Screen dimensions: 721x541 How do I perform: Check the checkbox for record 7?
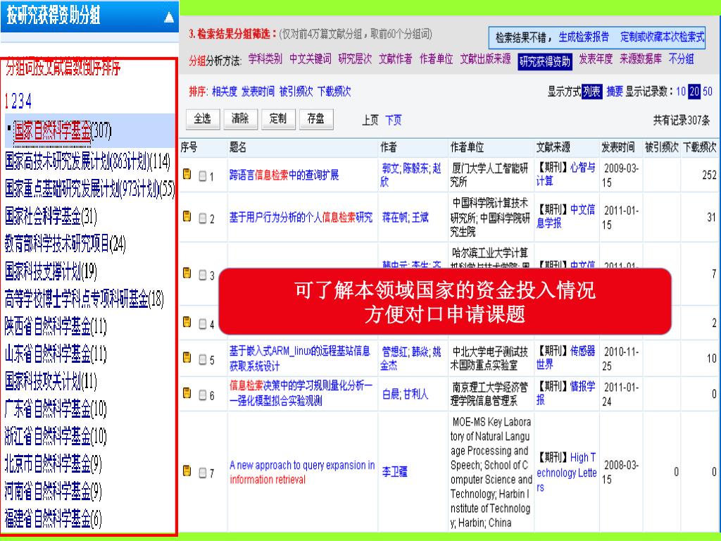click(202, 473)
